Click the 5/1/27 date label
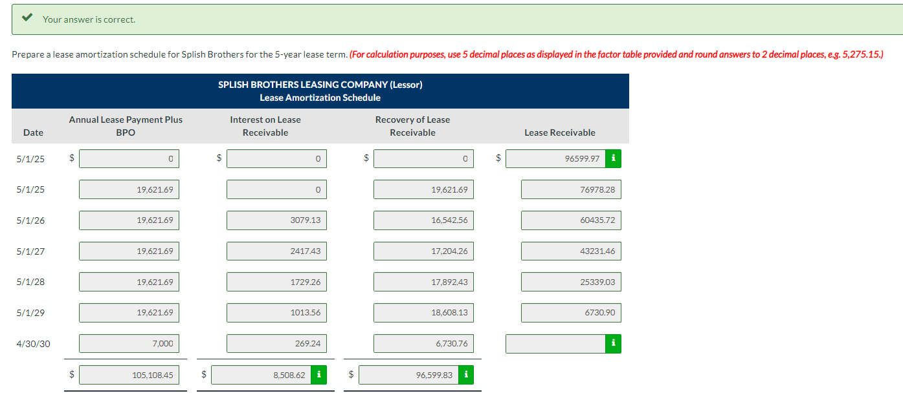The height and width of the screenshot is (402, 903). 30,251
